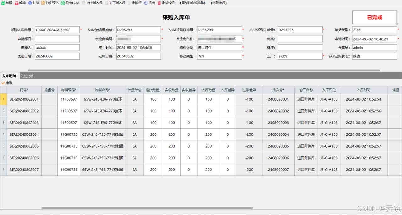Click the 申请部门 input field
This screenshot has width=402, height=215.
(x=57, y=39)
